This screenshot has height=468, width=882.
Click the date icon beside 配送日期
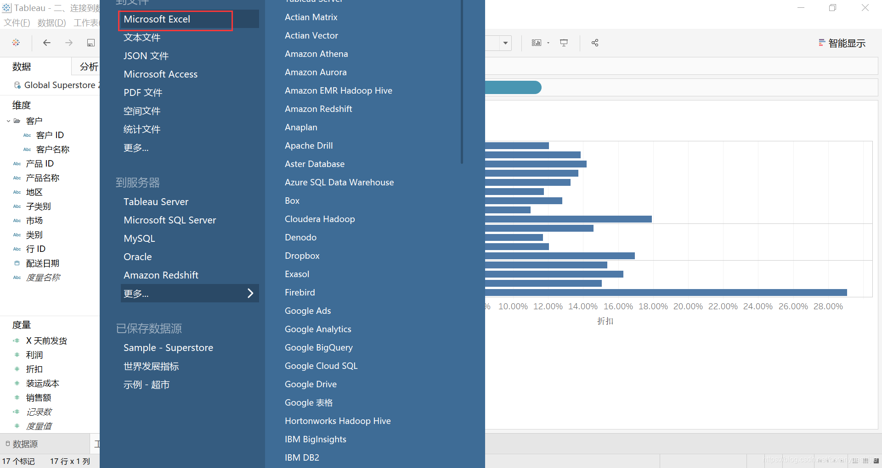(17, 263)
